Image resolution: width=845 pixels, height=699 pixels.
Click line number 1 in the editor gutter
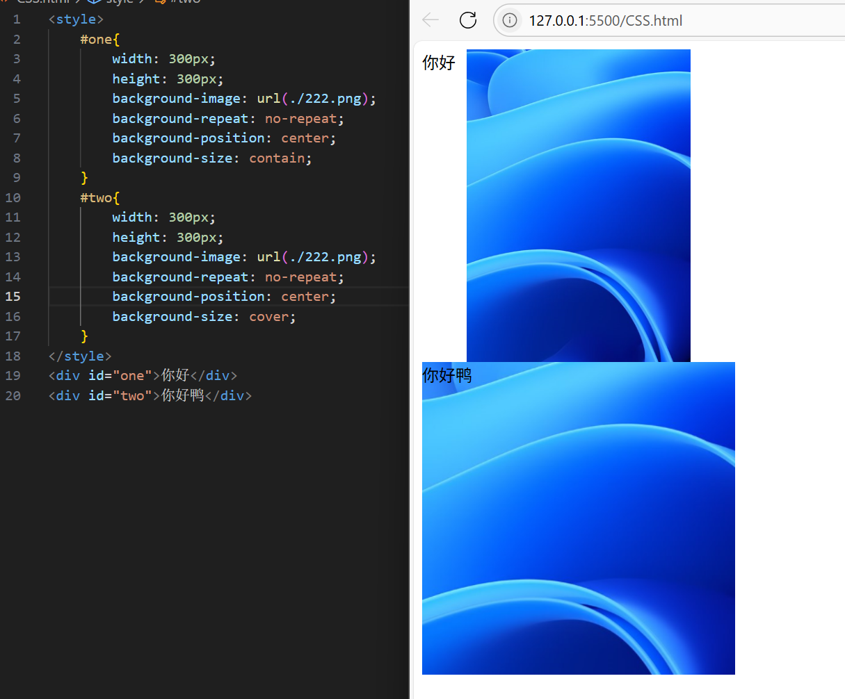click(x=17, y=19)
